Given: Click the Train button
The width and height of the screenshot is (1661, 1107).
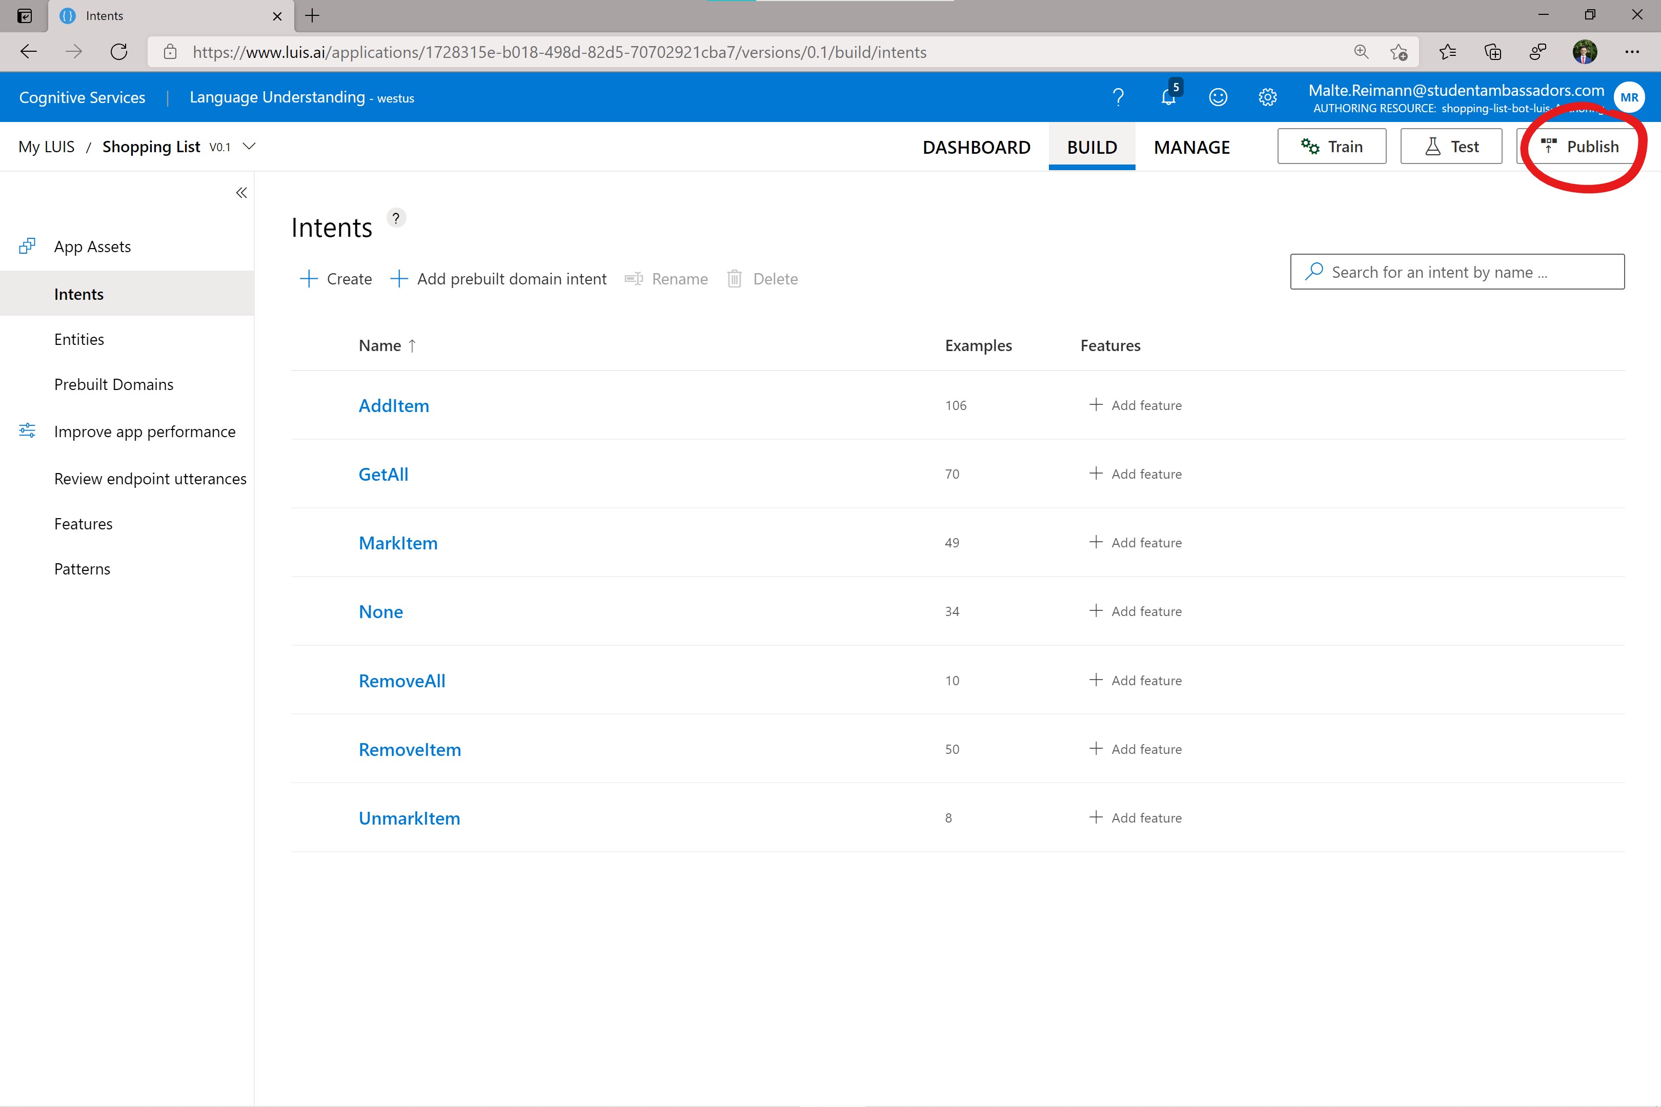Looking at the screenshot, I should point(1331,146).
